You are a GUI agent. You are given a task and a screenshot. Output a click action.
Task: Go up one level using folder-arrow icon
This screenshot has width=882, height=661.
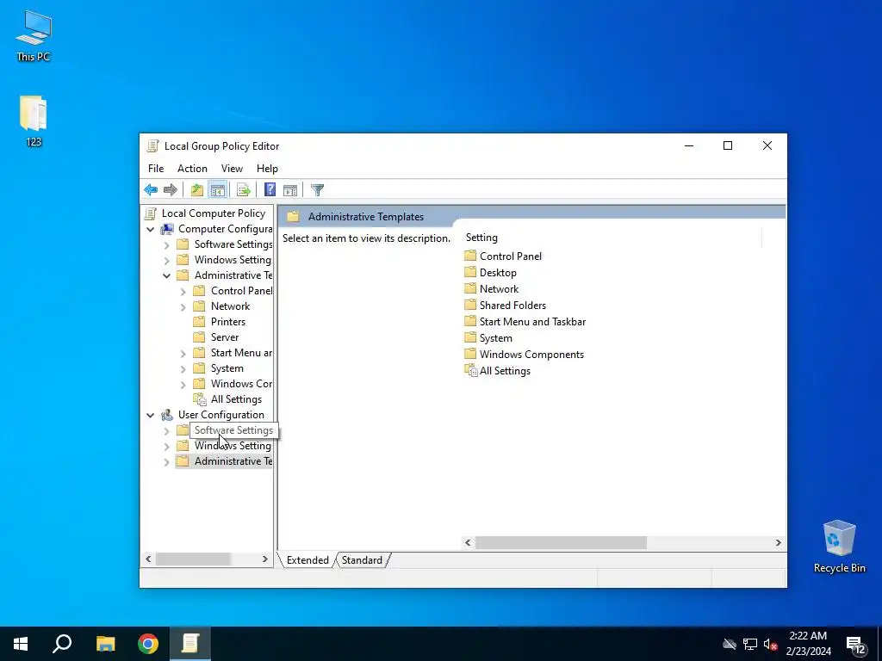(x=197, y=190)
